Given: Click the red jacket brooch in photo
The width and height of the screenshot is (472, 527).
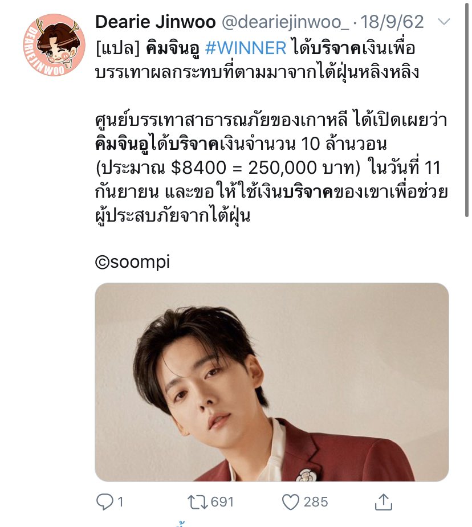Looking at the screenshot, I should click(x=306, y=475).
